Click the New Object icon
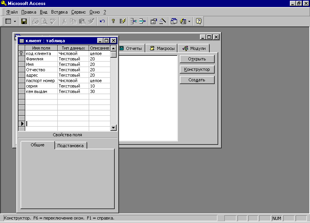 coord(183,21)
